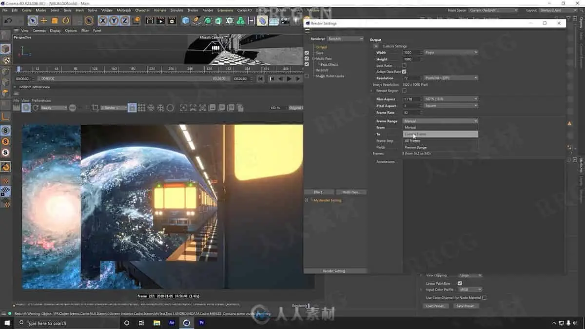Open Edit Render Settings clapperboard icon
The height and width of the screenshot is (329, 585).
172,20
